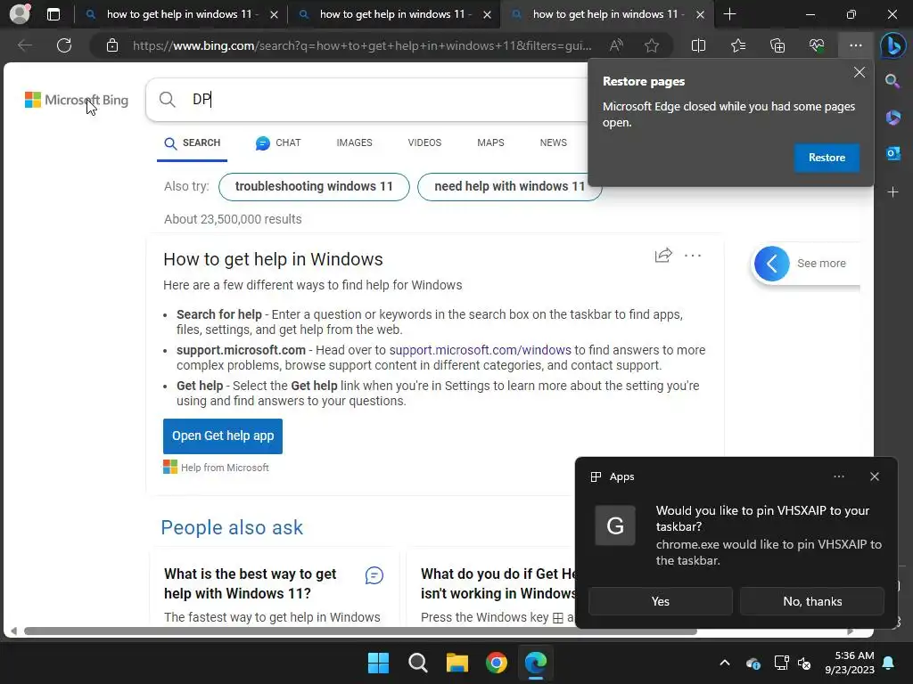Open the Collections icon
The width and height of the screenshot is (913, 684).
click(x=777, y=45)
